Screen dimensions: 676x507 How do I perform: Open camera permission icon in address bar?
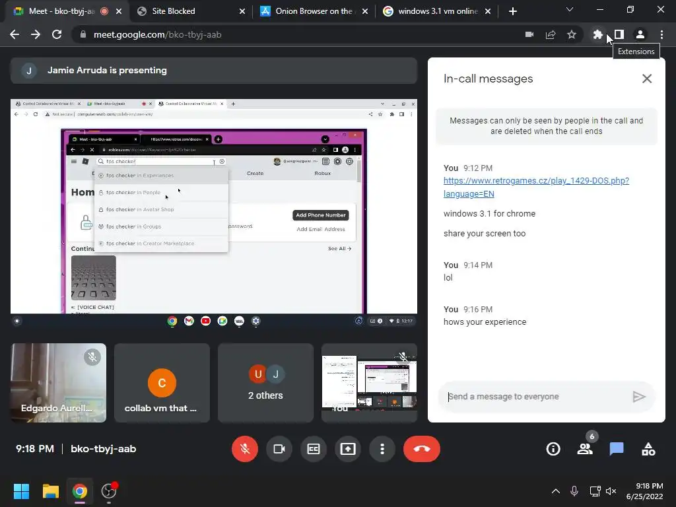point(529,34)
